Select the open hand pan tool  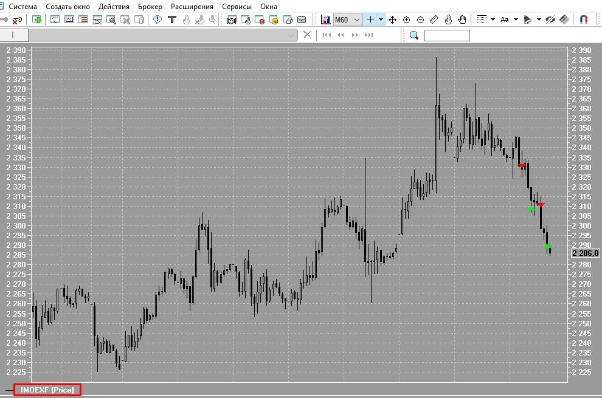coord(462,19)
